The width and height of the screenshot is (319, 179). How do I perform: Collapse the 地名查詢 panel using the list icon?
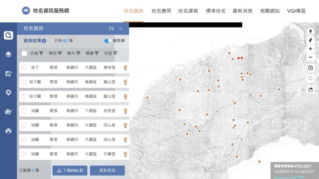111,29
